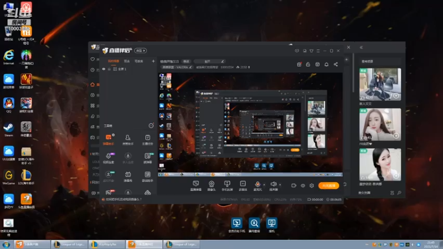Click the record camera icon beside preview eye
Image resolution: width=443 pixels, height=249 pixels.
click(x=294, y=185)
